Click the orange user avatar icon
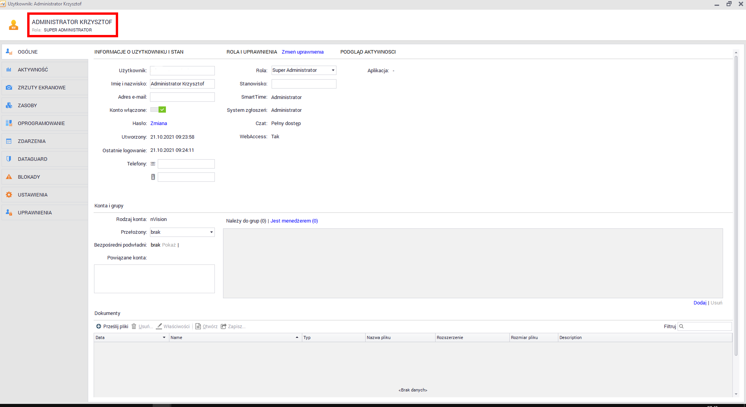The width and height of the screenshot is (746, 407). click(x=14, y=25)
